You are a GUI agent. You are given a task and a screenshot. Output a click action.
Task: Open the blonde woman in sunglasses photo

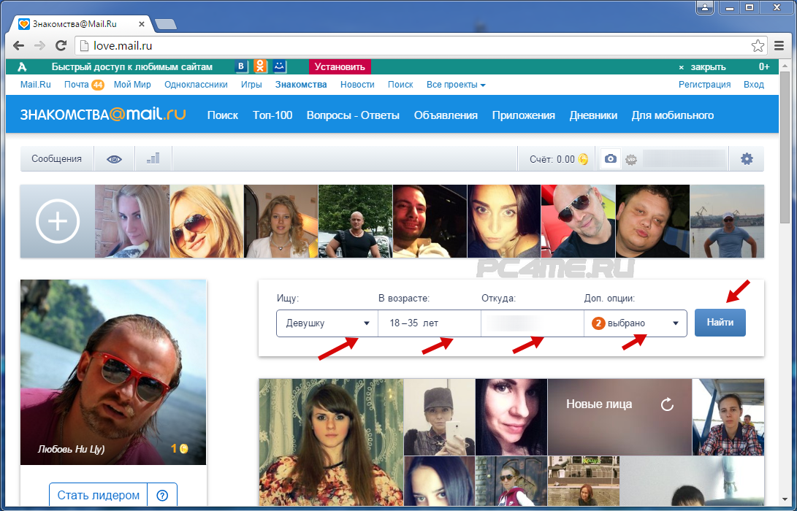[206, 221]
